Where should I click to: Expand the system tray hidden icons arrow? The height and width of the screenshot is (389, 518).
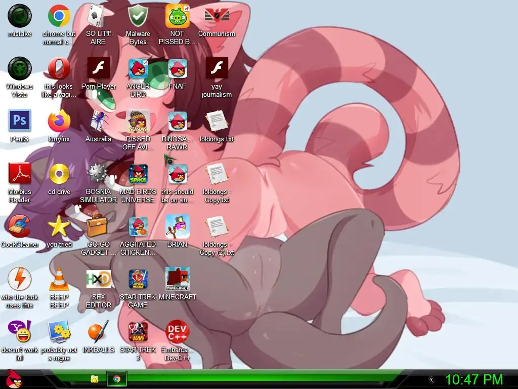coord(431,380)
